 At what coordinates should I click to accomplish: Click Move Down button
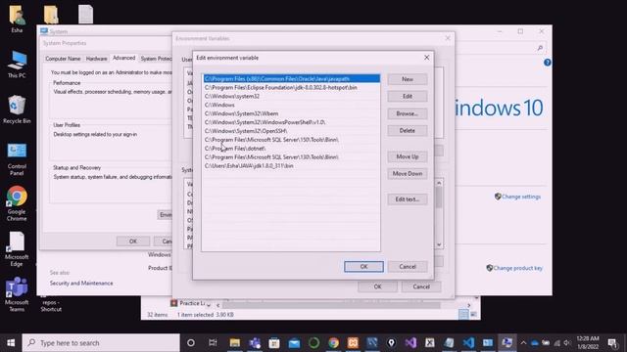coord(408,174)
